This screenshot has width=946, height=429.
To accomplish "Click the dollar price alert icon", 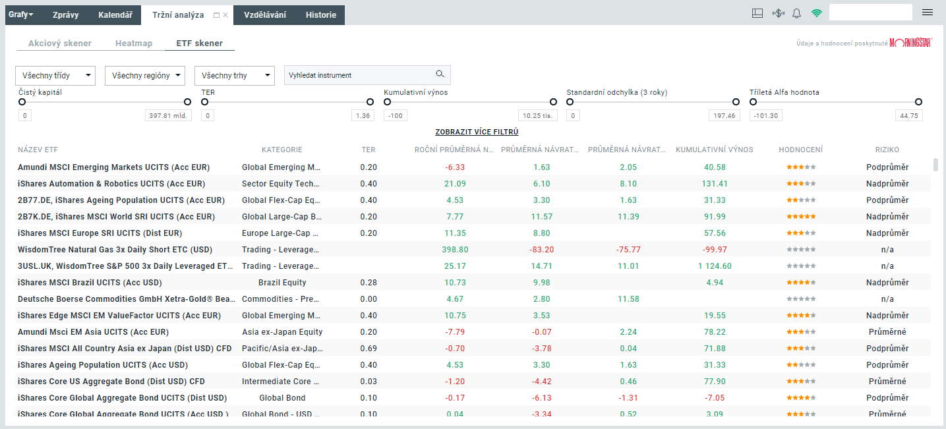I will point(778,13).
